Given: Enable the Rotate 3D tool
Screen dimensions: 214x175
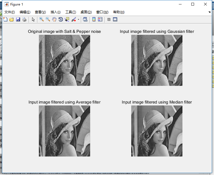Looking at the screenshot, I should pyautogui.click(x=61, y=19).
